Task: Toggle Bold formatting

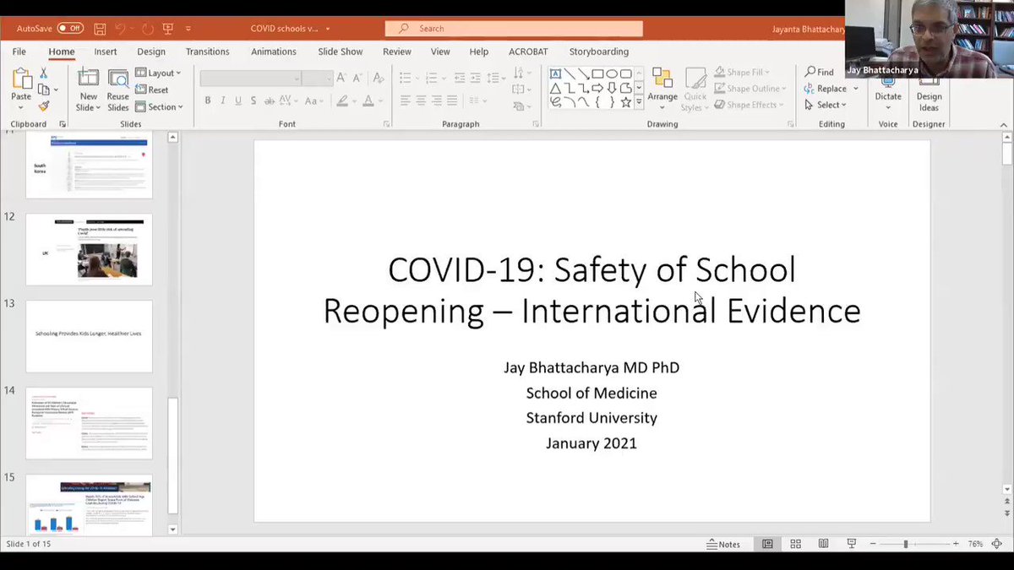Action: (x=208, y=101)
